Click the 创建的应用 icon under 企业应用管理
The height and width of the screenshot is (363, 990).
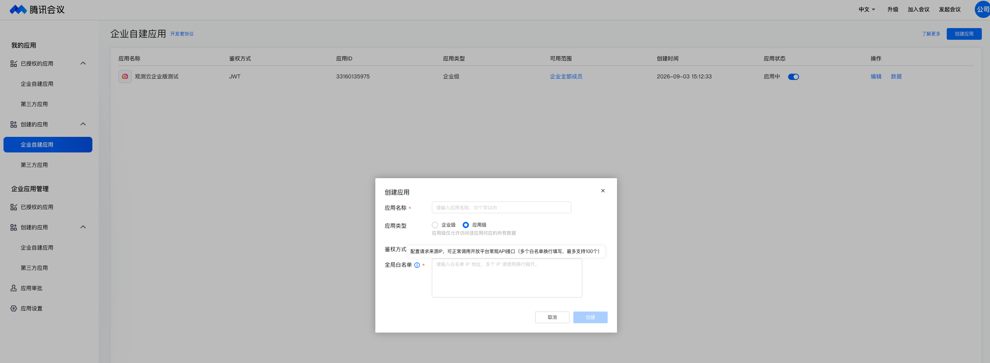click(x=14, y=227)
